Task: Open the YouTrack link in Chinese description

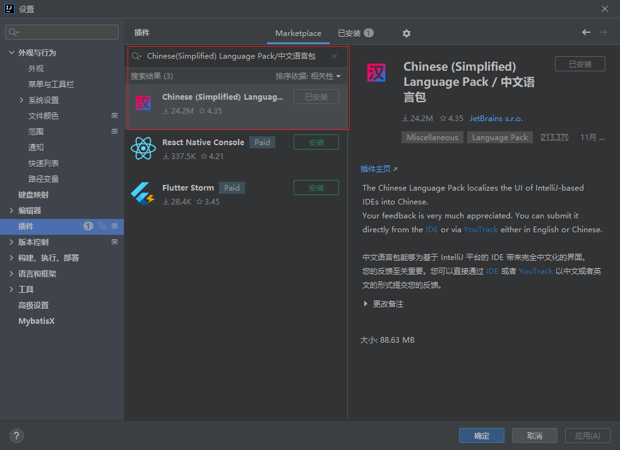Action: (x=536, y=271)
